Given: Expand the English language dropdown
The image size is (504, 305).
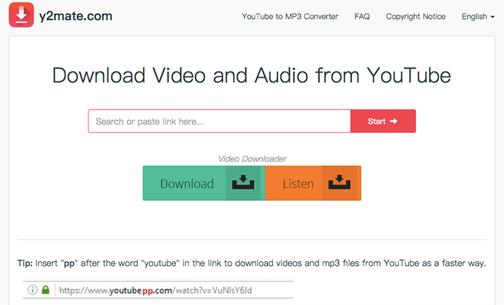Looking at the screenshot, I should pos(478,16).
